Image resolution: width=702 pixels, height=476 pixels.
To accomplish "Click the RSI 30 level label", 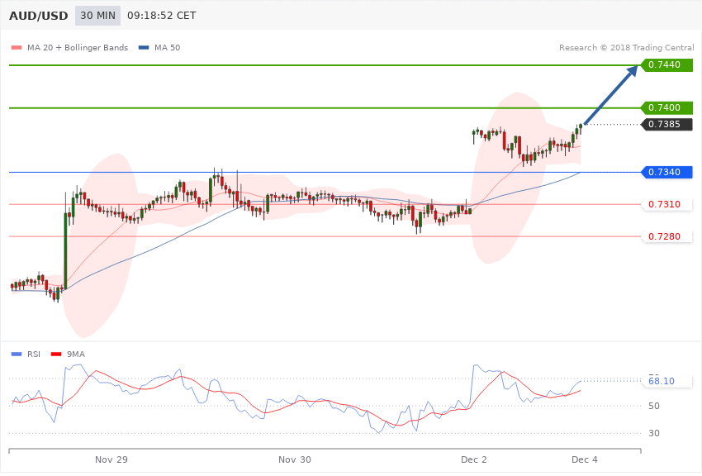I will [653, 434].
